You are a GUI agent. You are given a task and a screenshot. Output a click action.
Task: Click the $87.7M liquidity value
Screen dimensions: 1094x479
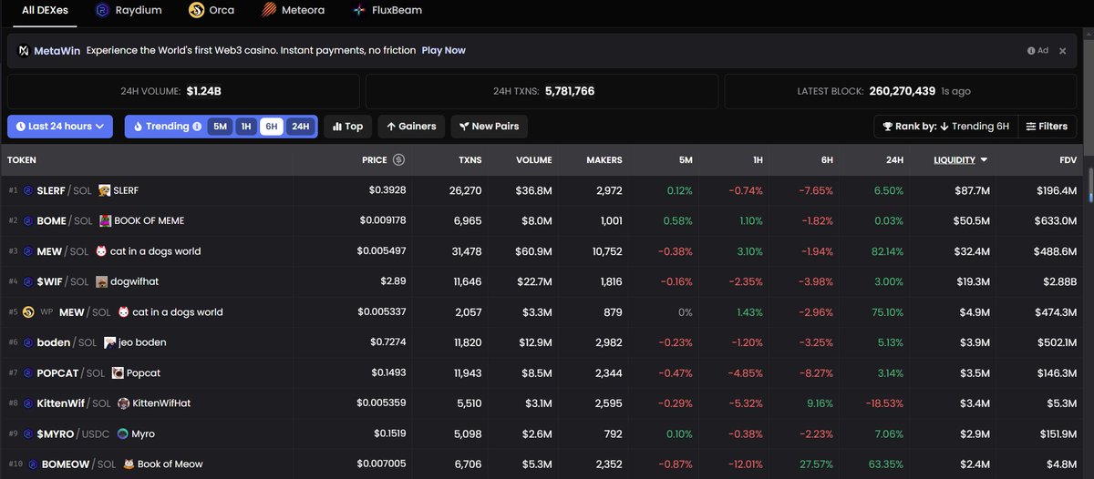pos(970,190)
